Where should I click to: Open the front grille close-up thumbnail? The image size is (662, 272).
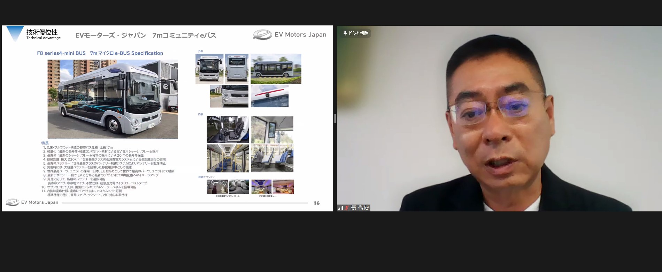point(229,96)
